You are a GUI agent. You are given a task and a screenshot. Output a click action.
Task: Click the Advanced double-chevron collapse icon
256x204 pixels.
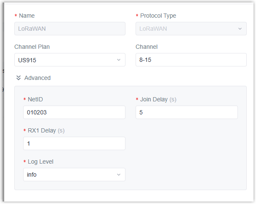coord(19,78)
